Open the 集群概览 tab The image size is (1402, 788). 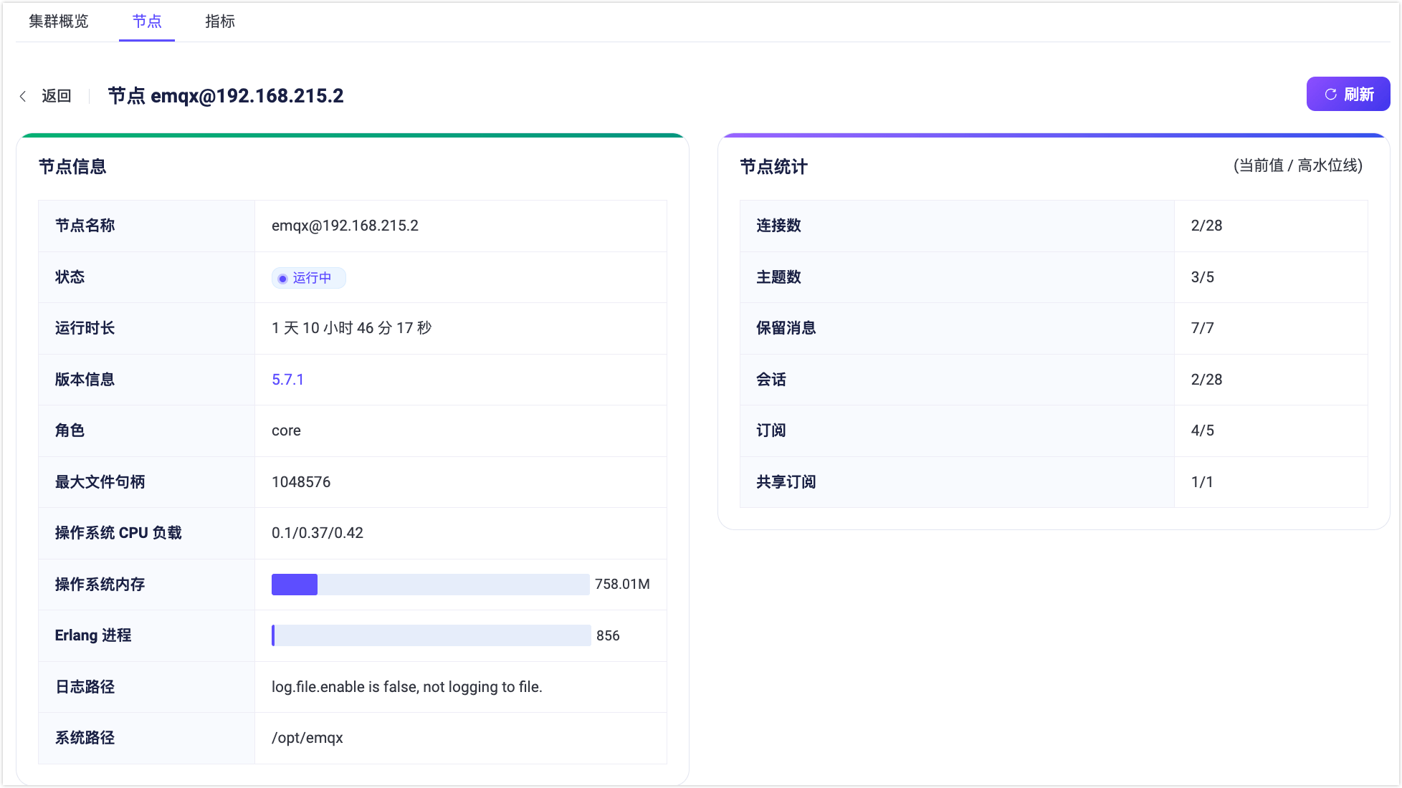tap(59, 21)
